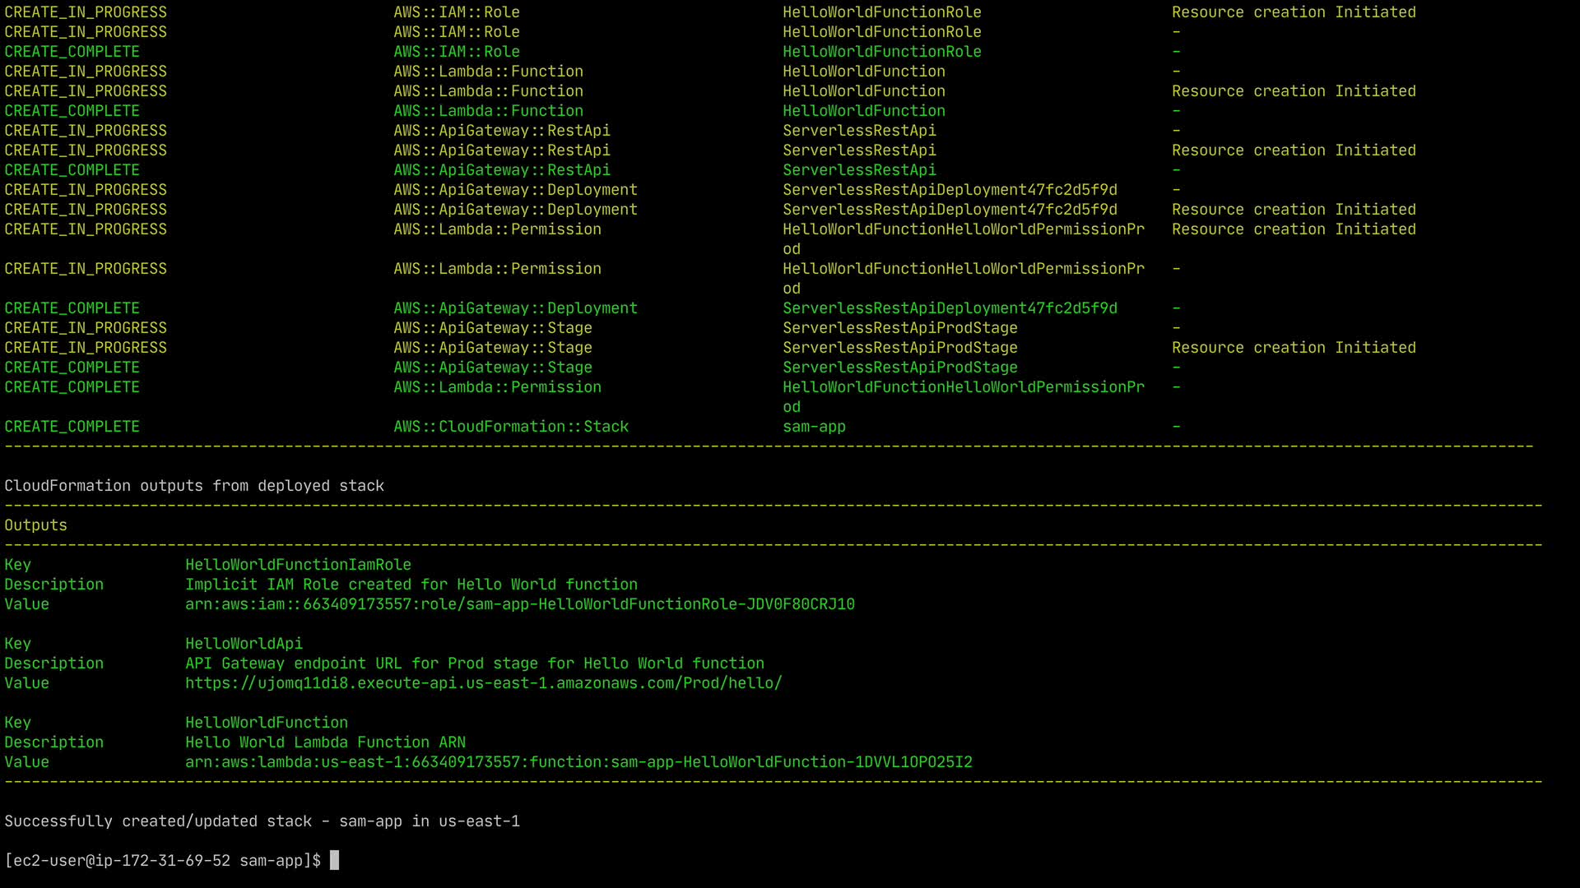Image resolution: width=1580 pixels, height=888 pixels.
Task: Click the 'Implicit IAM Role created' description
Action: [x=411, y=585]
